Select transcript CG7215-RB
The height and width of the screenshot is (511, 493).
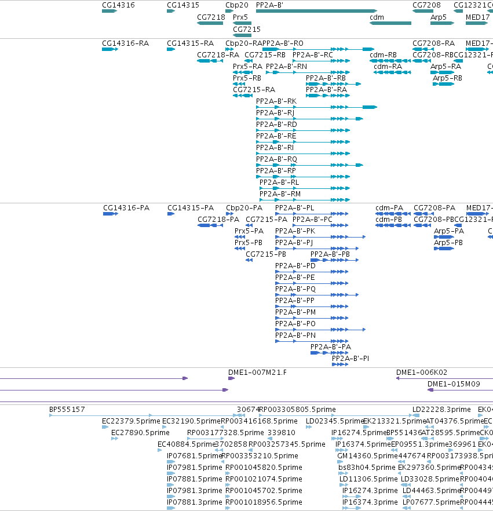[x=249, y=61]
